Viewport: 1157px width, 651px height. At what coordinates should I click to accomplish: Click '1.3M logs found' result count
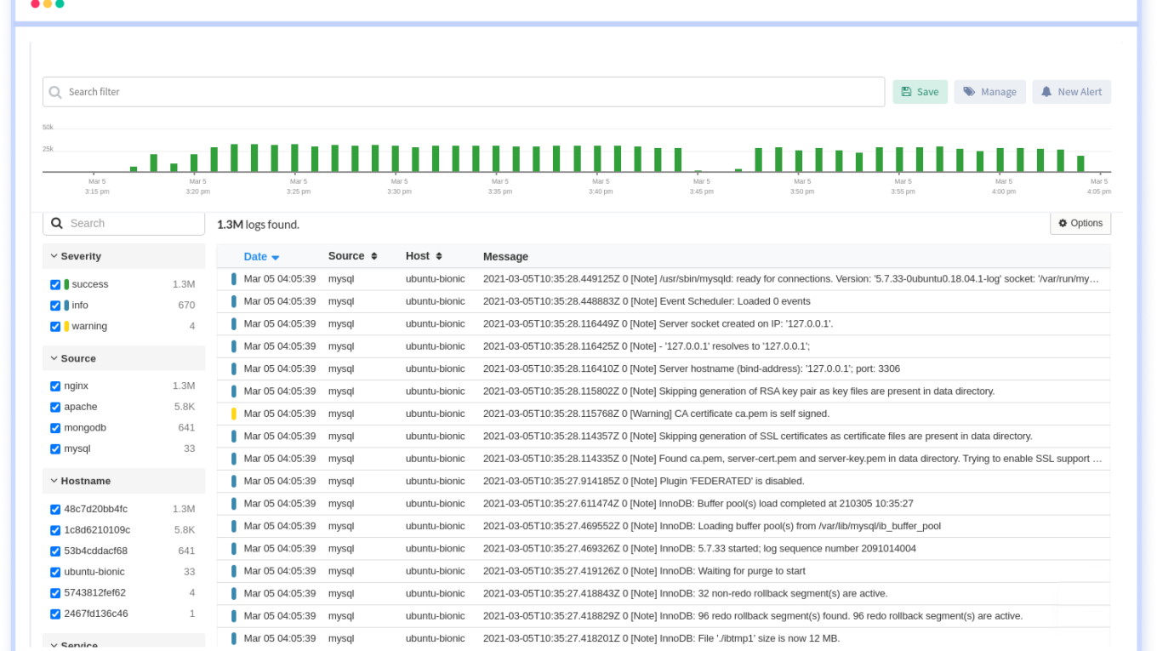258,225
